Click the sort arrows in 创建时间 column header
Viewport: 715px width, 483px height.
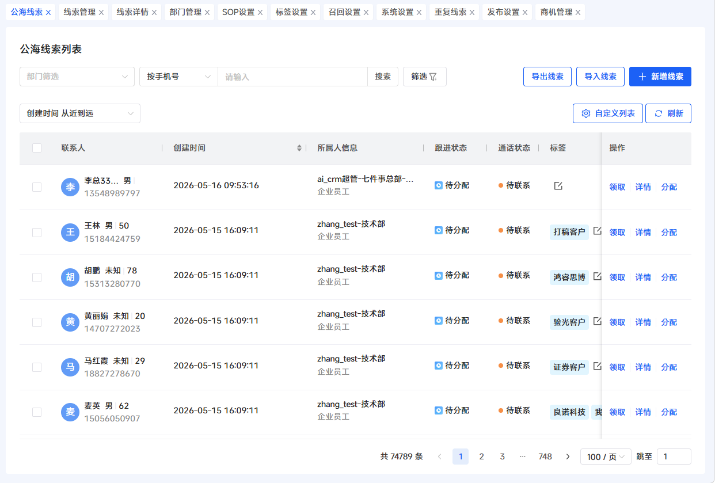(x=299, y=148)
